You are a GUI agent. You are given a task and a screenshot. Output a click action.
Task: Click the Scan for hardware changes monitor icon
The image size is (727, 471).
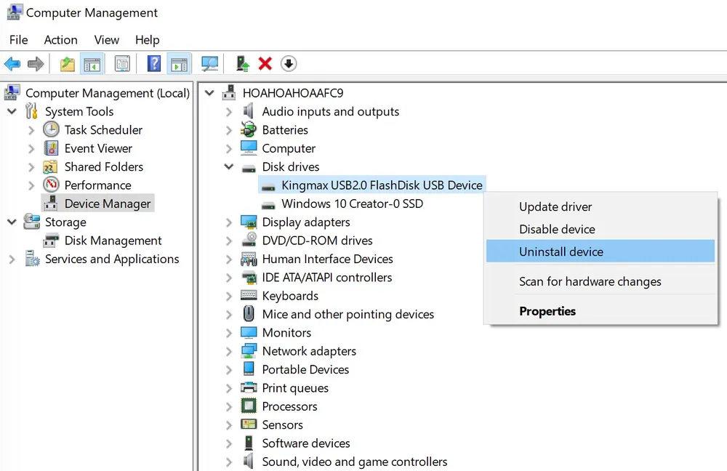coord(209,64)
